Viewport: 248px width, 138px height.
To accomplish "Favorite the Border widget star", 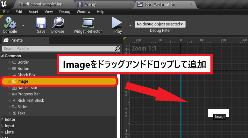I will [9, 62].
